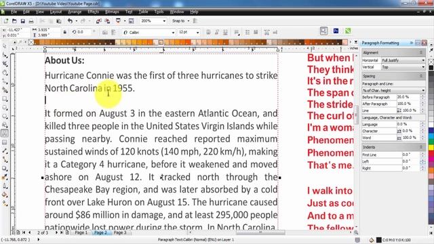This screenshot has width=434, height=244.
Task: Select the Table tool in the toolbox
Action: click(5, 142)
